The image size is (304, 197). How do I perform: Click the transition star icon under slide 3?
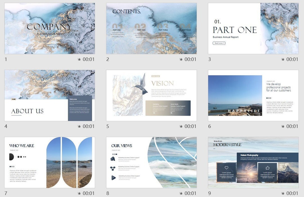[x=283, y=59]
